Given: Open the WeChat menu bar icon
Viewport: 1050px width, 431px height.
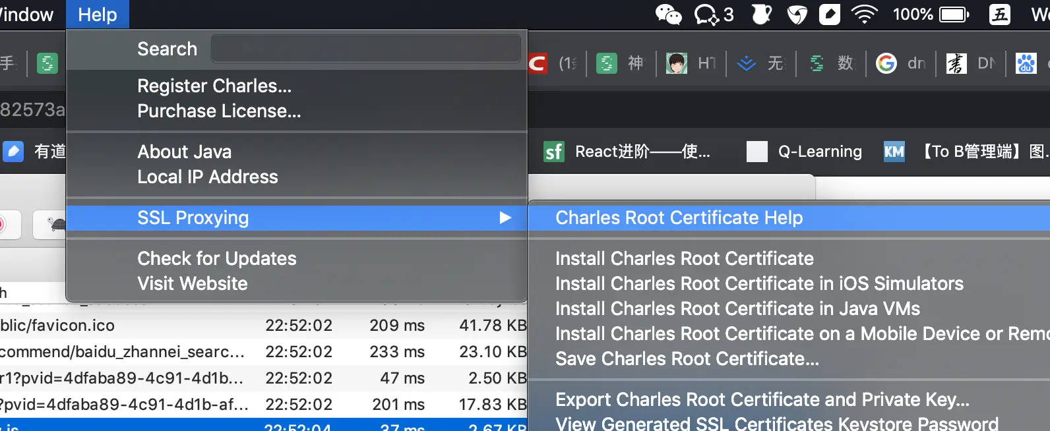Looking at the screenshot, I should [668, 14].
